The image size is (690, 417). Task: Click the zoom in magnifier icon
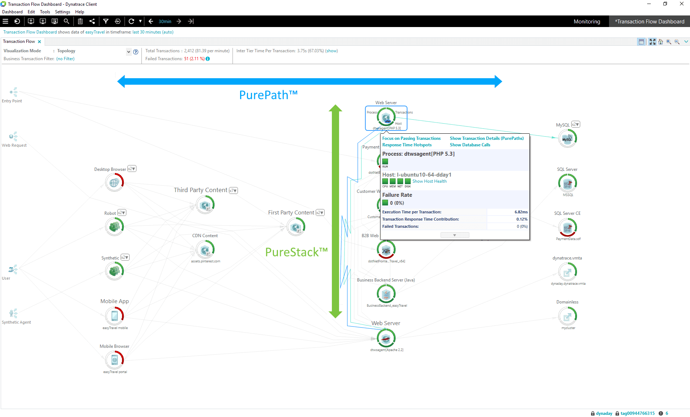click(669, 42)
